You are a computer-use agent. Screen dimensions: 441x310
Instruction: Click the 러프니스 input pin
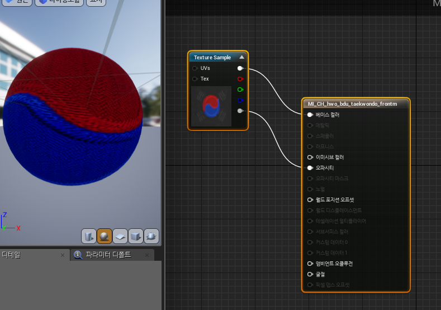coord(310,147)
